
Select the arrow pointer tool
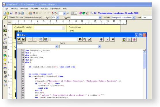coord(5,26)
